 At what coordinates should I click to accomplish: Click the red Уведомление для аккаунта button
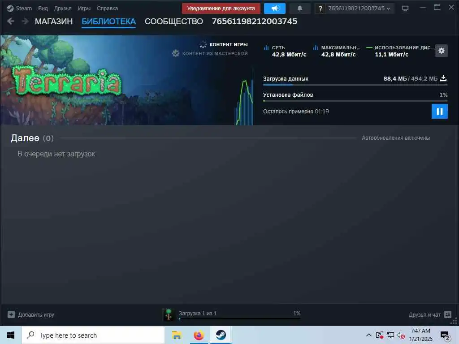(x=221, y=9)
